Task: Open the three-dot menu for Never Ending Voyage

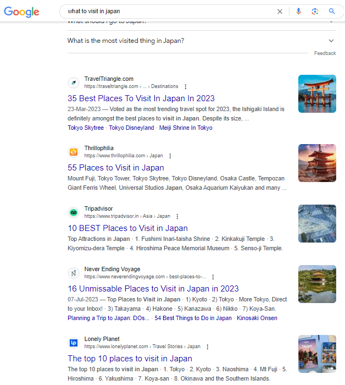Action: click(213, 277)
